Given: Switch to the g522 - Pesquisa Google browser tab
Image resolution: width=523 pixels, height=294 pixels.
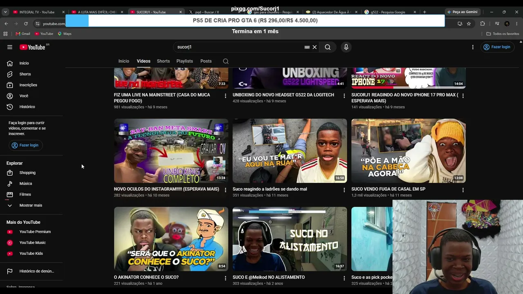Looking at the screenshot, I should point(388,12).
